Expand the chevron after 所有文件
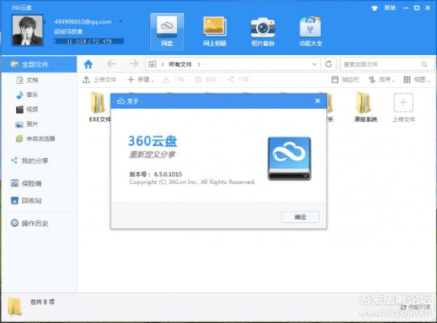Image resolution: width=437 pixels, height=323 pixels. (199, 65)
